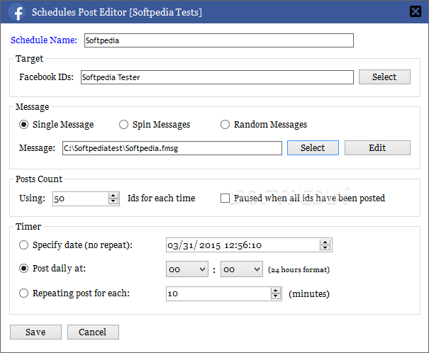The height and width of the screenshot is (353, 429).
Task: Open the hour dropdown for daily post
Action: (x=187, y=269)
